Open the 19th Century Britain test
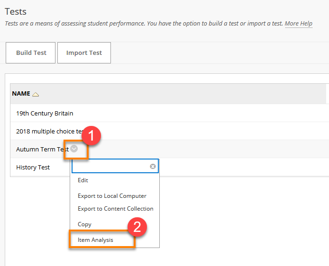 click(45, 113)
